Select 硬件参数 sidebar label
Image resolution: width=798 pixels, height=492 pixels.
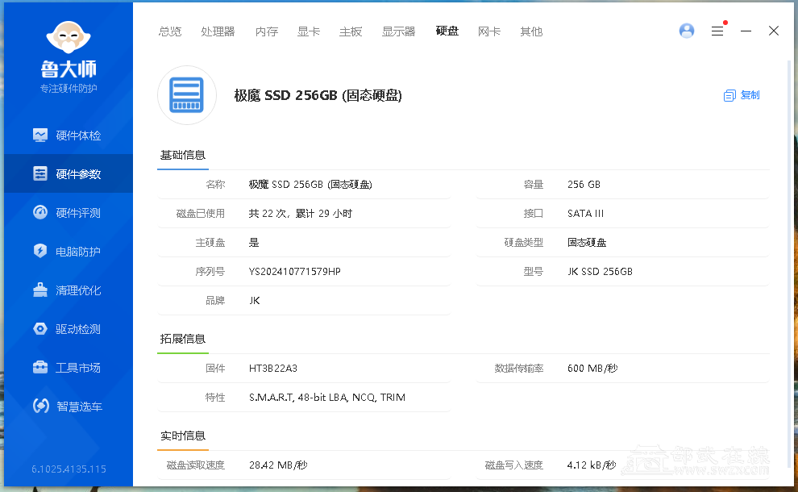pyautogui.click(x=78, y=174)
